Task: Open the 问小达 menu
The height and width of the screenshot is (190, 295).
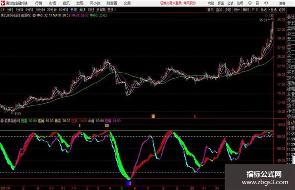Action: 95,3
